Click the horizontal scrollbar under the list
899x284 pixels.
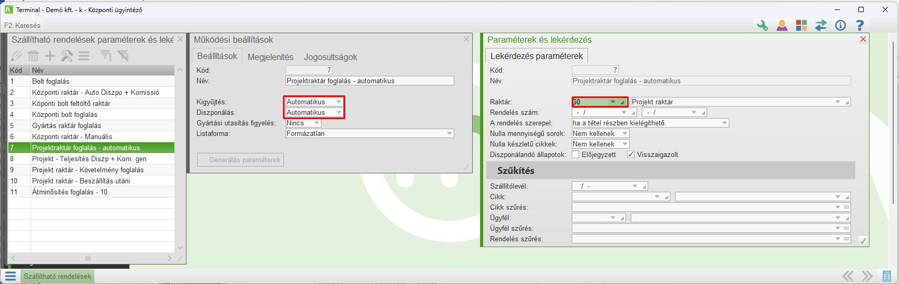[x=91, y=258]
